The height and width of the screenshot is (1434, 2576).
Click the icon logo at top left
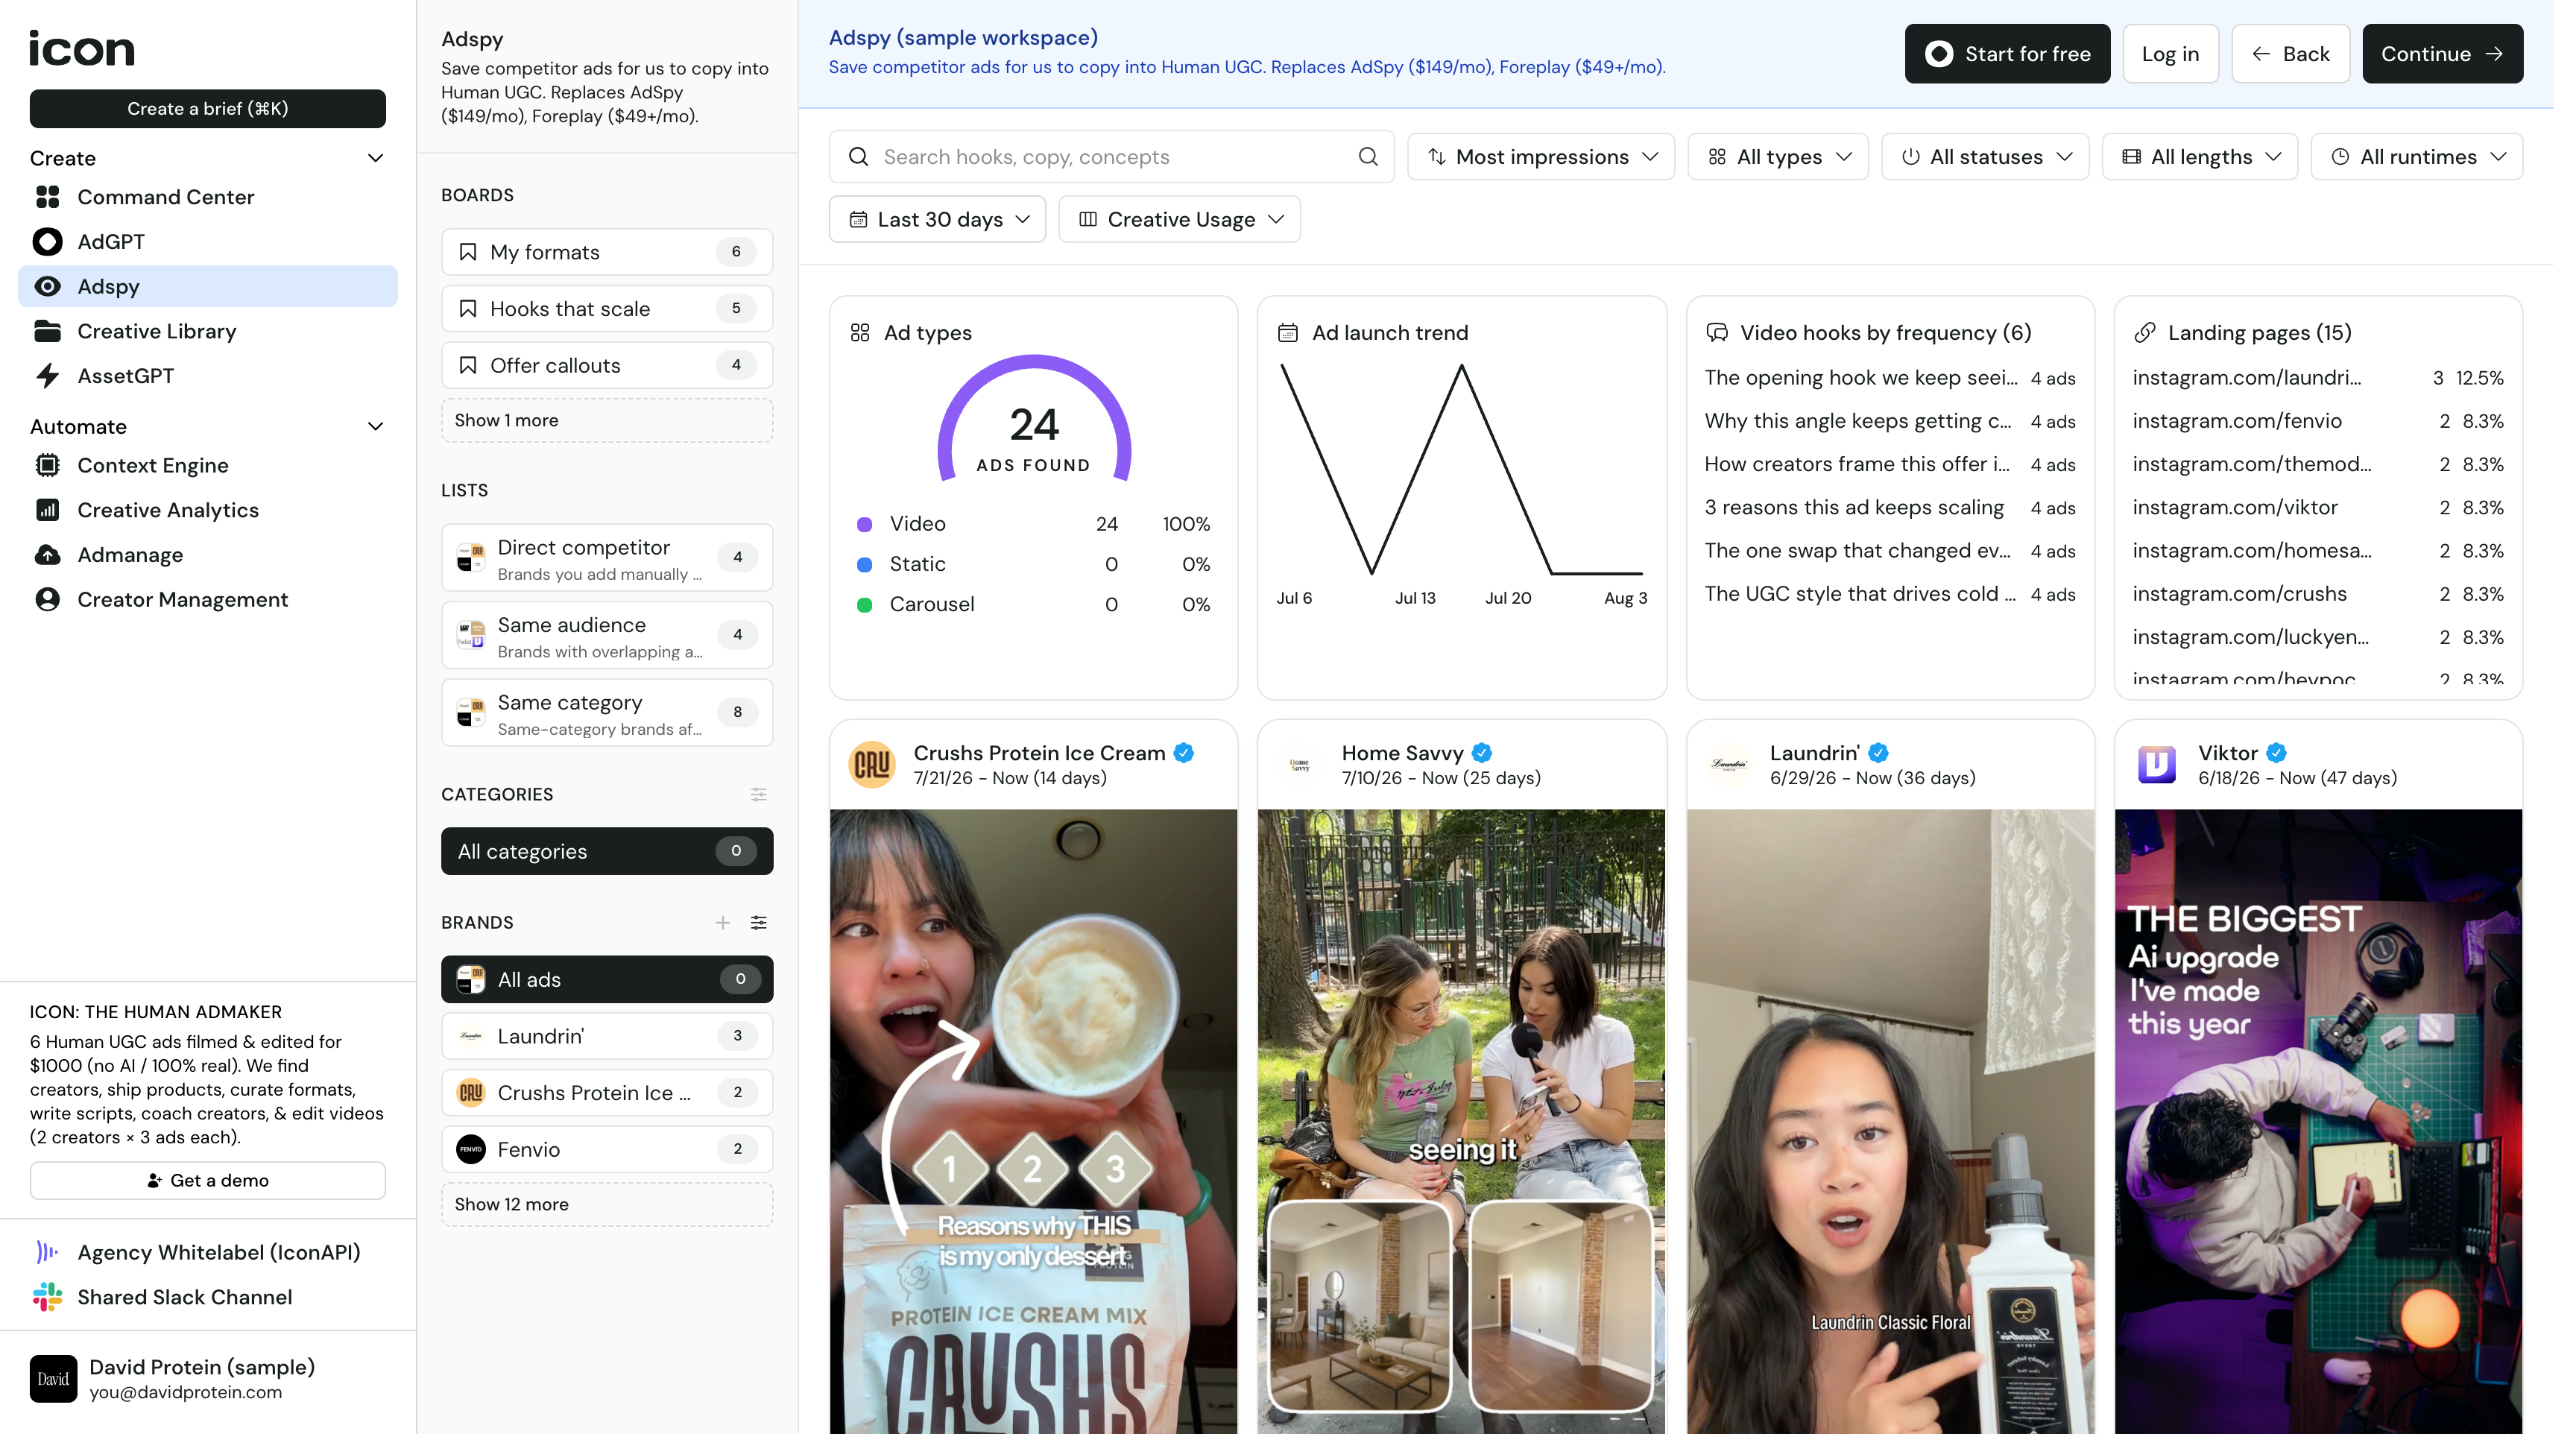(x=82, y=48)
